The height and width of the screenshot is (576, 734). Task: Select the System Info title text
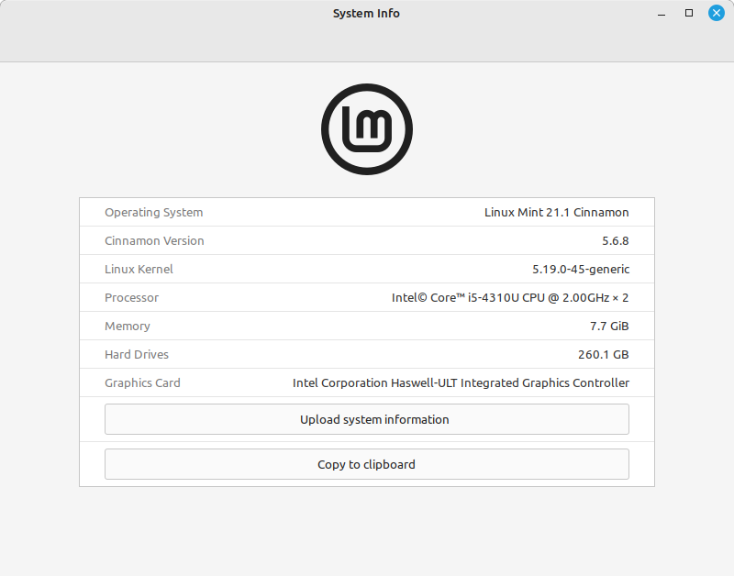[x=366, y=13]
